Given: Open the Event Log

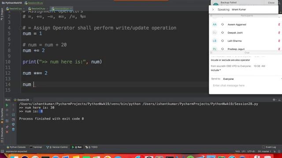Looking at the screenshot, I should tap(269, 147).
